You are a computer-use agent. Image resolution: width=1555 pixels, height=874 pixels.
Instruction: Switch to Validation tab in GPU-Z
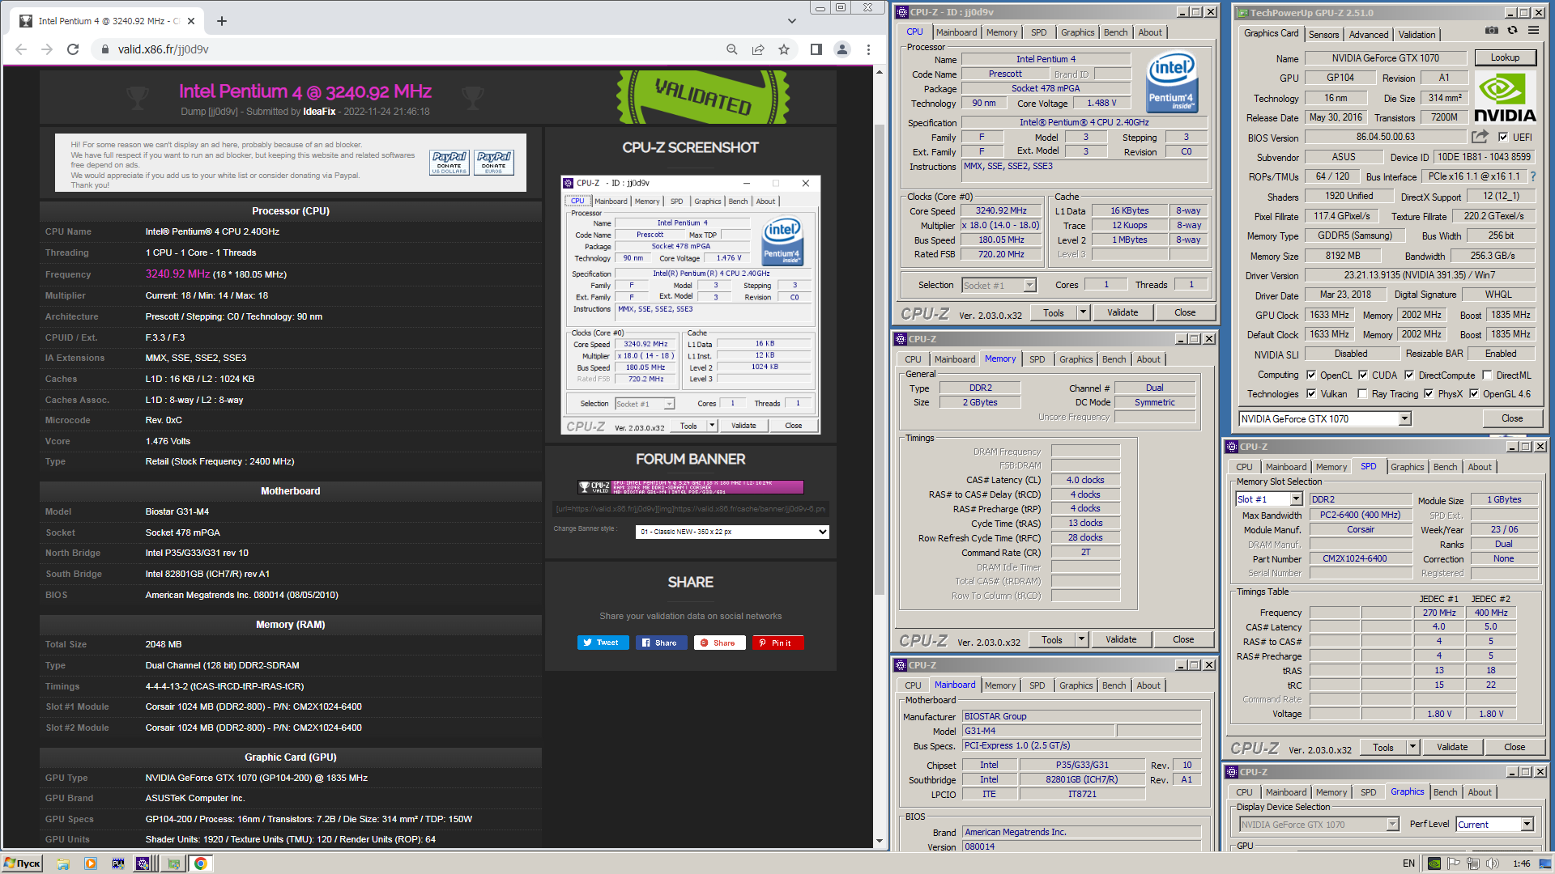pos(1417,35)
